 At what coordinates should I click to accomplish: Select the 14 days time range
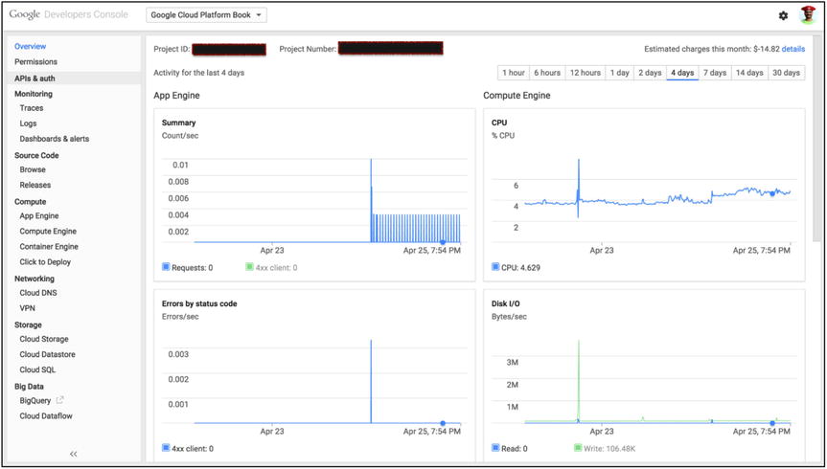point(749,73)
